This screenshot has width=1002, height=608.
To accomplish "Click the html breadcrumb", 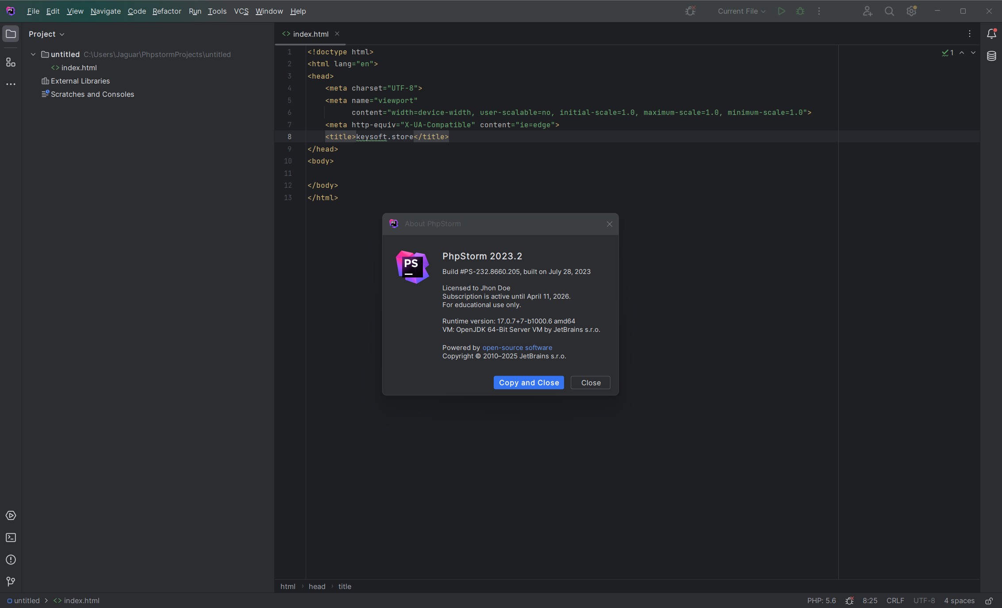I will pyautogui.click(x=288, y=586).
